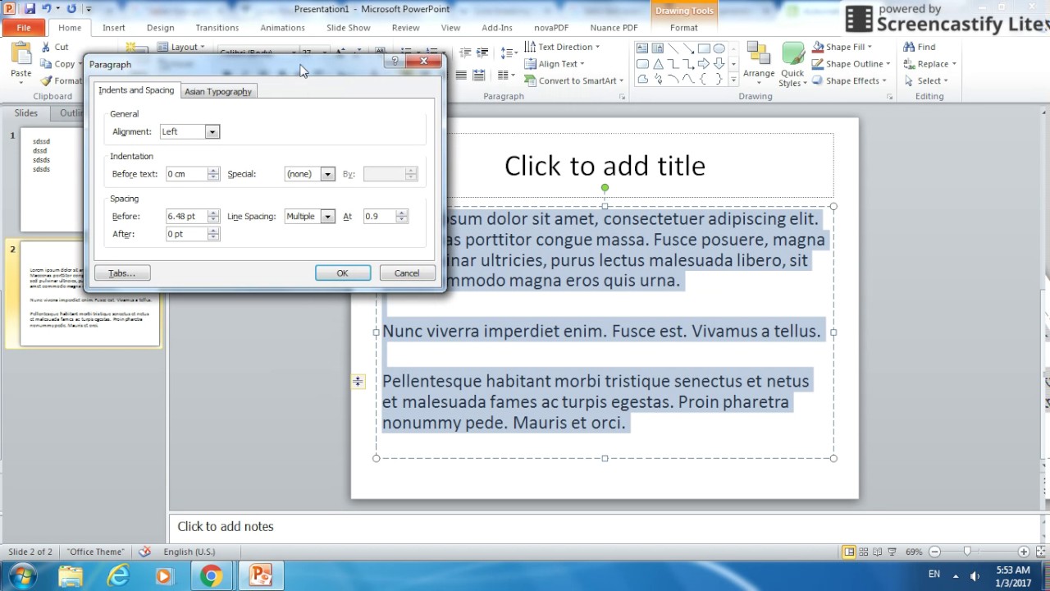Open Special indentation dropdown

click(x=327, y=174)
